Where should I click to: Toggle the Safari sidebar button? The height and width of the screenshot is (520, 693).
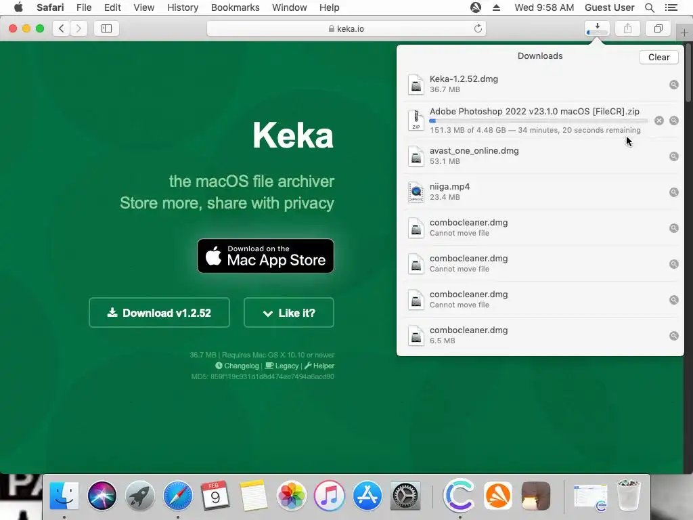[106, 28]
